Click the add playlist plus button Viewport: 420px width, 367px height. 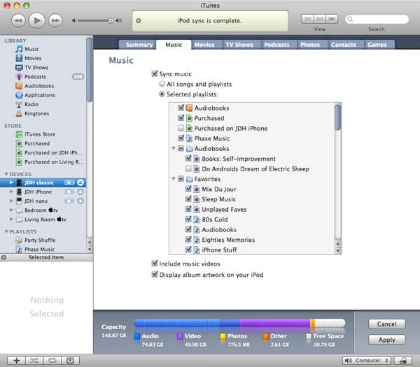point(15,360)
